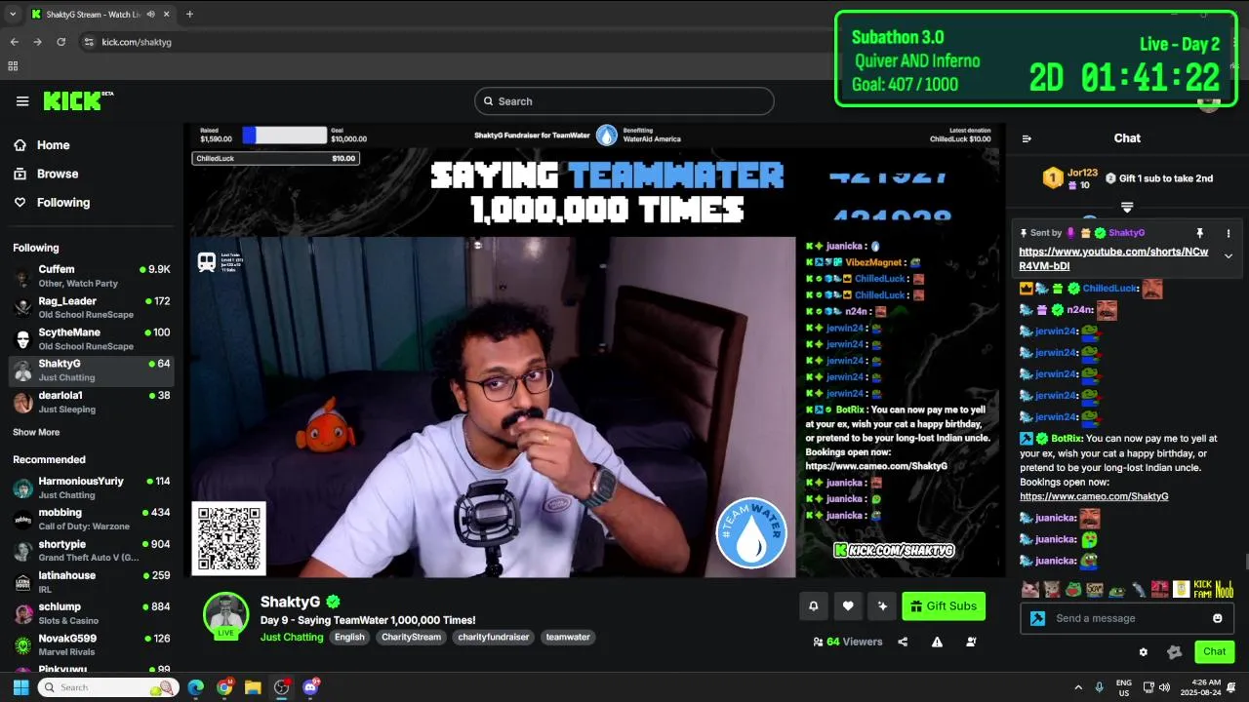Click the Just Chatting category link

[292, 637]
